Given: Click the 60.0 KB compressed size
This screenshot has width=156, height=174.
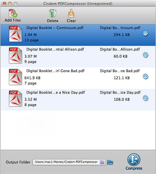Looking at the screenshot, I should (120, 56).
